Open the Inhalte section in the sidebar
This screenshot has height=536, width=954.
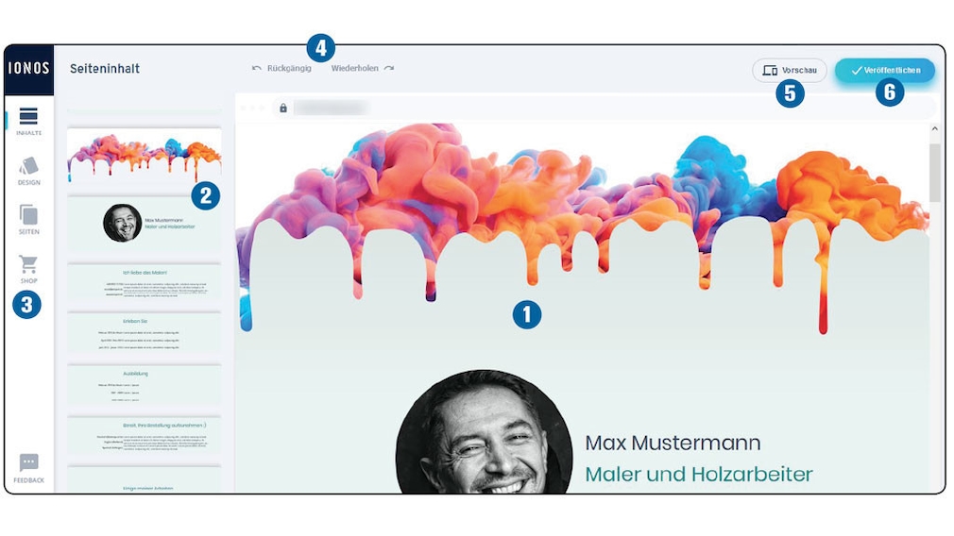28,120
